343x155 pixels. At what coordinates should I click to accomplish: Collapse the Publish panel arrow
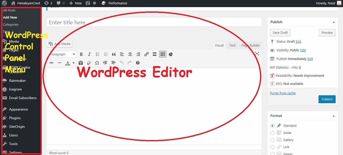click(x=334, y=22)
